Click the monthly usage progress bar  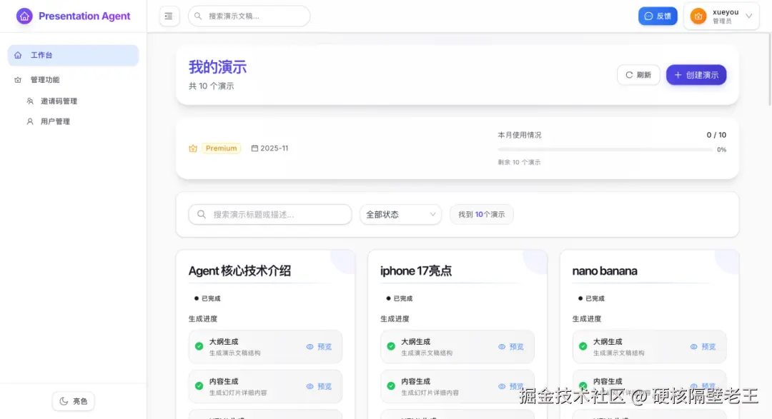pos(605,149)
